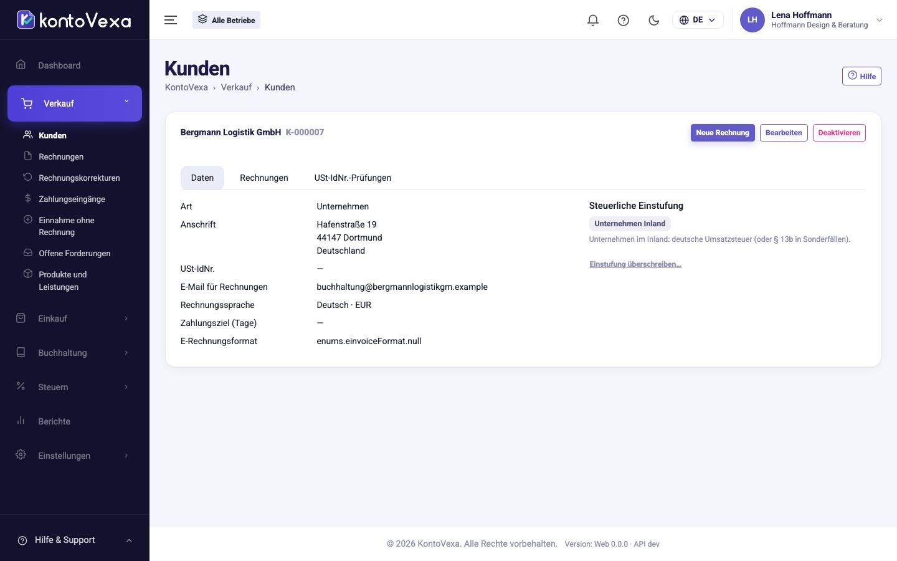
Task: Switch to USt-IdNr.-Prüfungen tab
Action: pyautogui.click(x=353, y=178)
